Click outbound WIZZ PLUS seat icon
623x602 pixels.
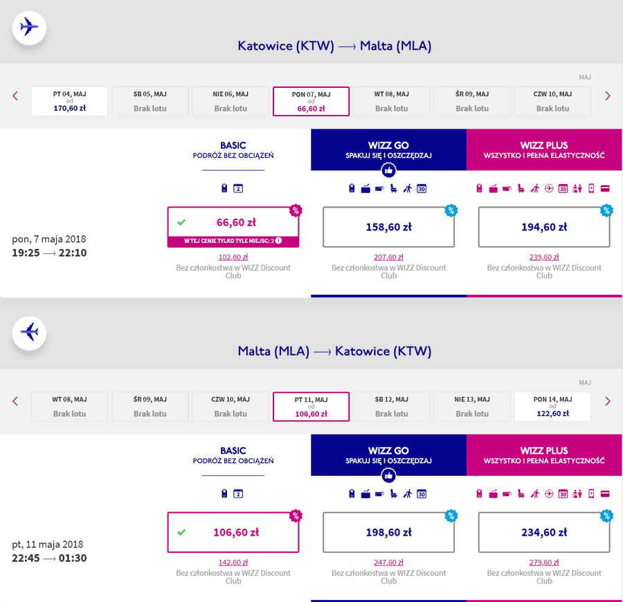521,189
